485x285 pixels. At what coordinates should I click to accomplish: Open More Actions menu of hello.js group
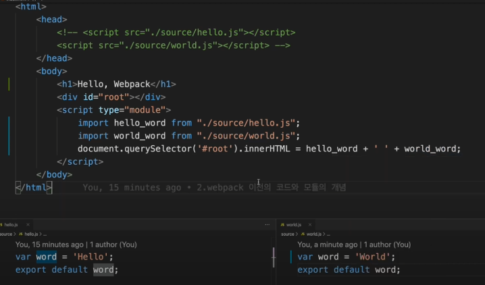pos(267,225)
